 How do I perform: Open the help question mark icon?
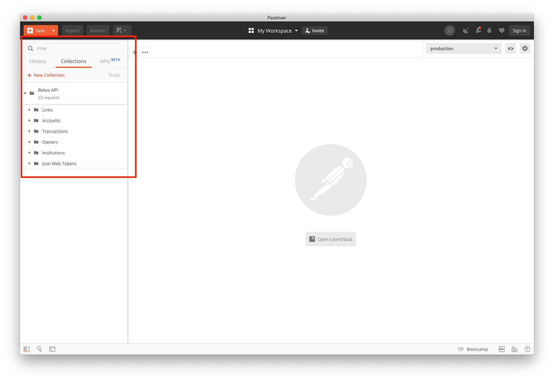[x=527, y=349]
